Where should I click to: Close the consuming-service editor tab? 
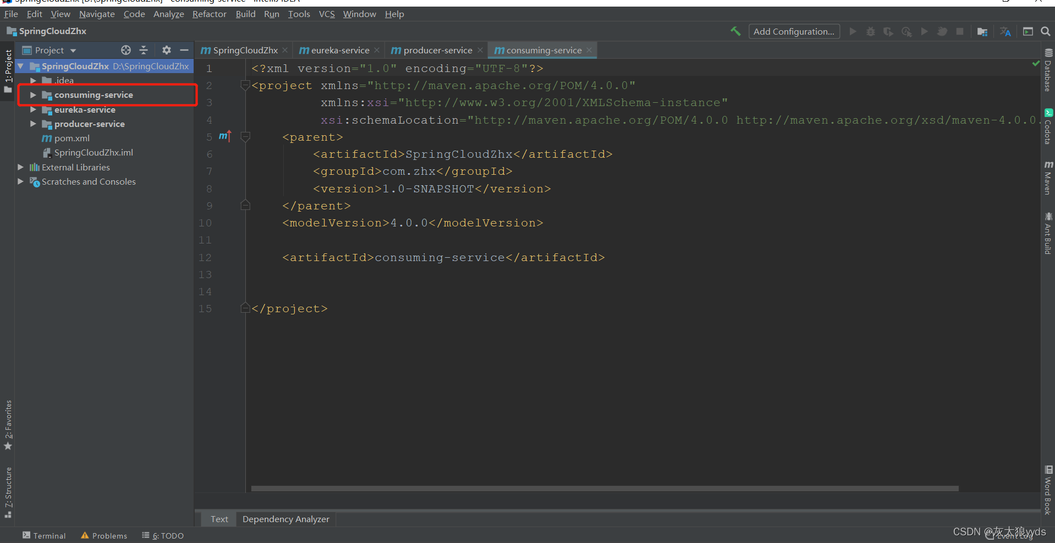[589, 50]
